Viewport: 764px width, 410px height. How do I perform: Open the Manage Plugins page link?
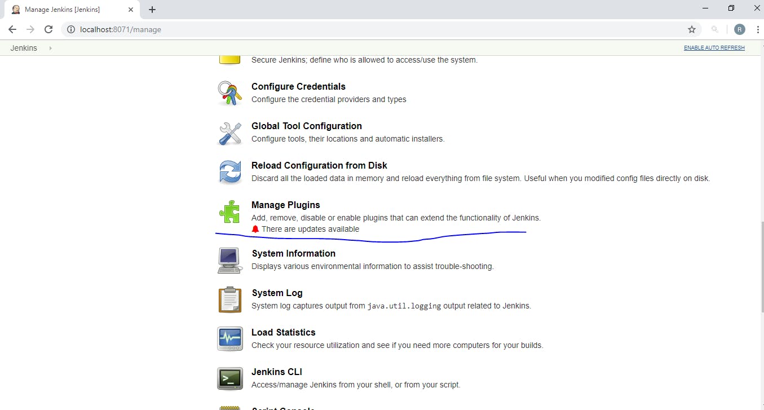tap(285, 205)
